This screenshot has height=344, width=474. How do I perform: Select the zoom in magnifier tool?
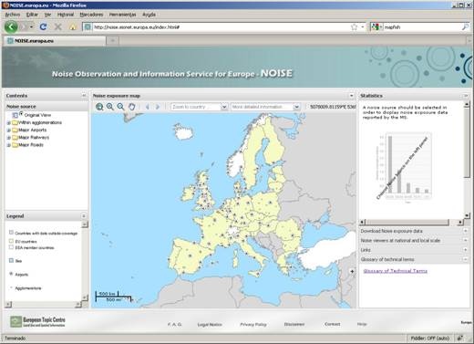point(110,107)
